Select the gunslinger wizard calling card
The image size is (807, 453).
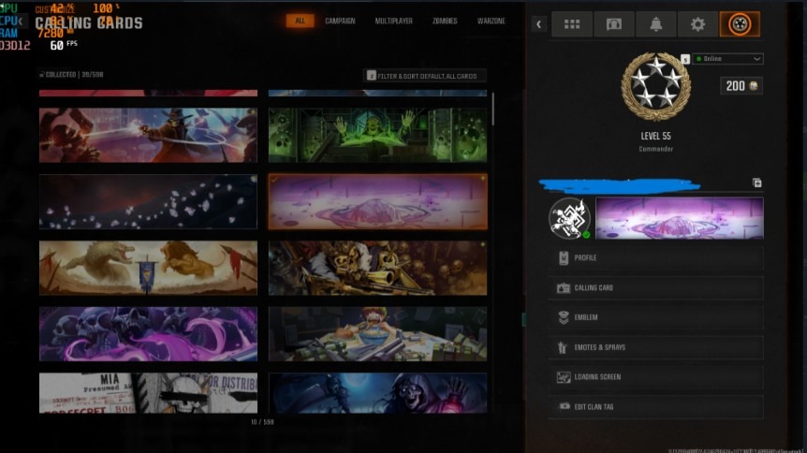pos(148,135)
